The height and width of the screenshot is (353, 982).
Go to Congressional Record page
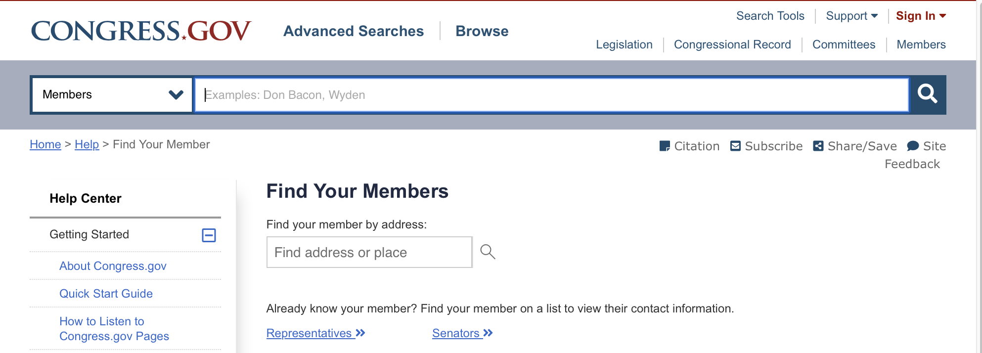[732, 44]
